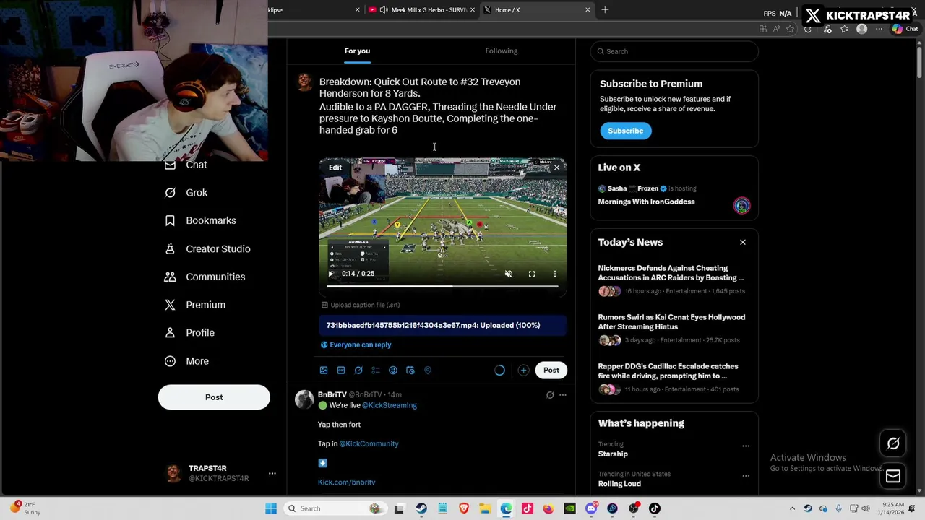The width and height of the screenshot is (925, 520).
Task: Play the attached video preview
Action: coord(331,274)
